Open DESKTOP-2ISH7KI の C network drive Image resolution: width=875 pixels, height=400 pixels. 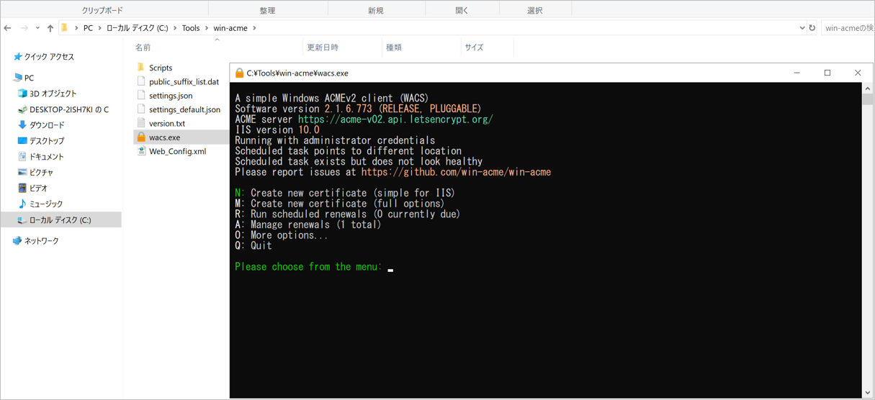pyautogui.click(x=69, y=109)
